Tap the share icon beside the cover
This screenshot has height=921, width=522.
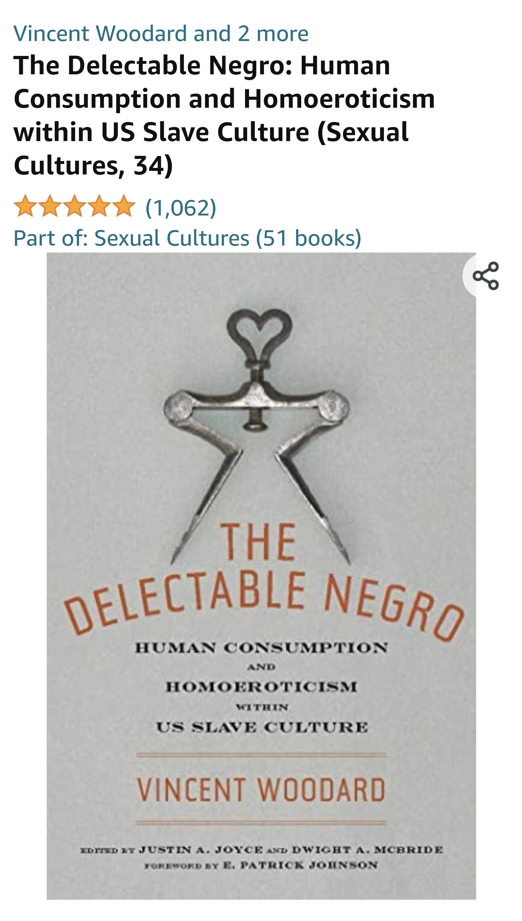(x=486, y=276)
